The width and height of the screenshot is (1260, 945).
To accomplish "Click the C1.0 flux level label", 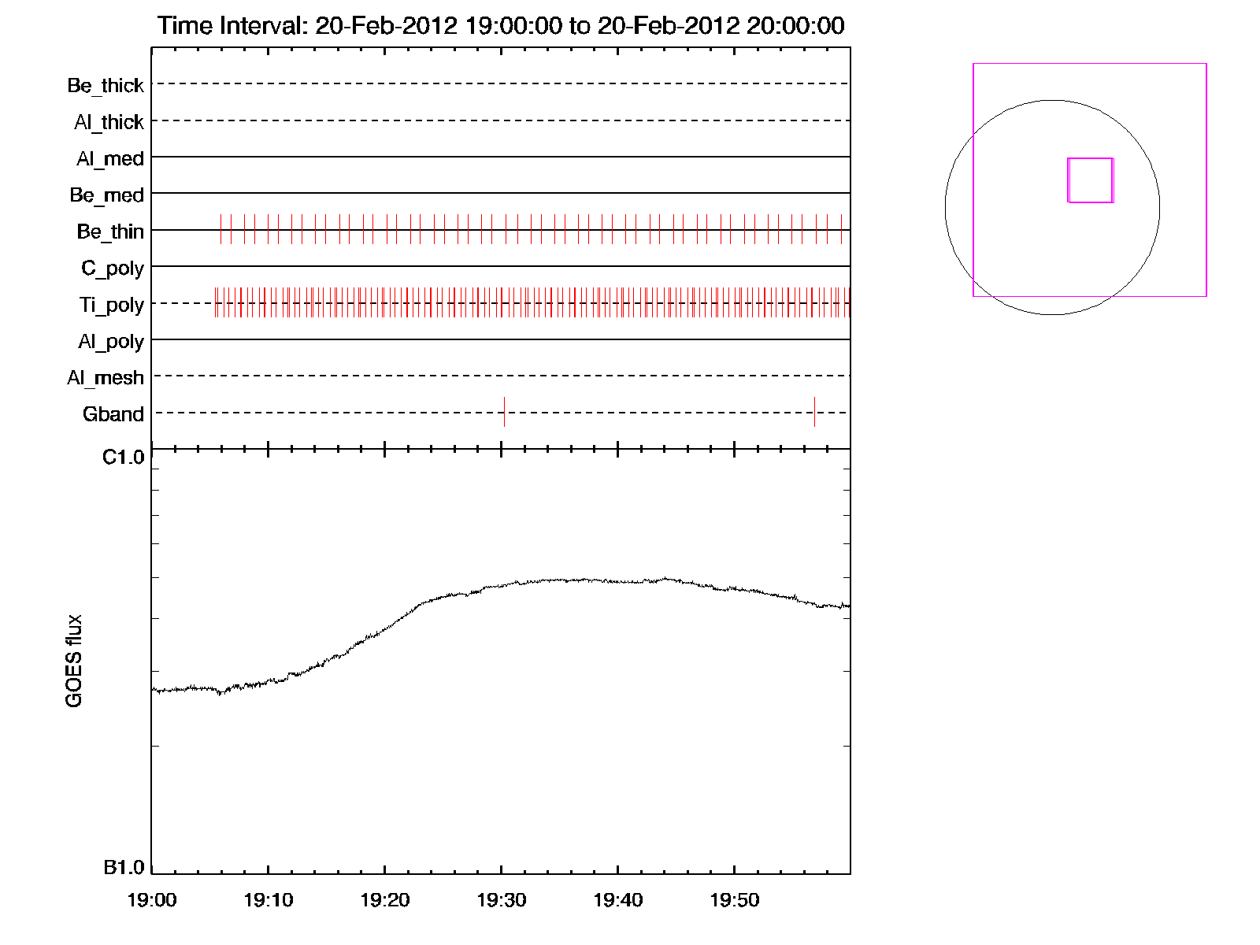I will pyautogui.click(x=124, y=458).
